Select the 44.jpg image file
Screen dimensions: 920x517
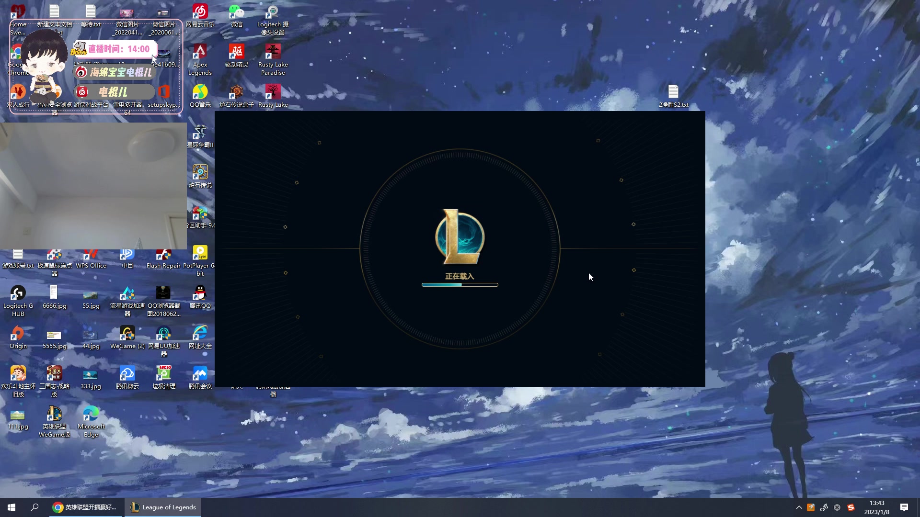tap(91, 337)
